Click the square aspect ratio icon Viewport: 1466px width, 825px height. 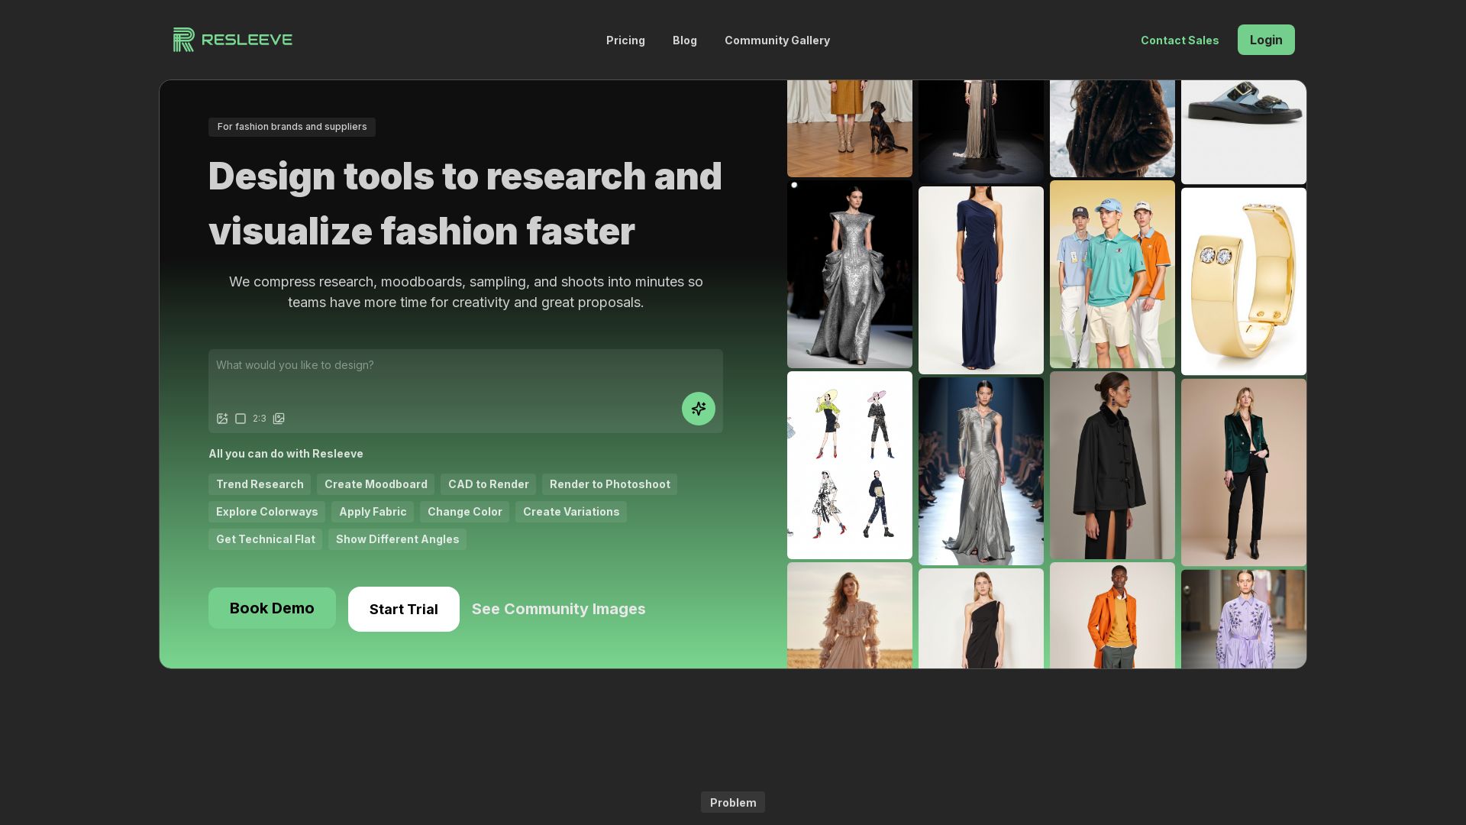(x=241, y=419)
